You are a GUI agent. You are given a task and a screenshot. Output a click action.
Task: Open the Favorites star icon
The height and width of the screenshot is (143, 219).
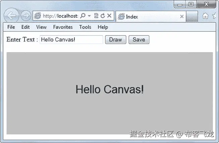[x=214, y=16]
